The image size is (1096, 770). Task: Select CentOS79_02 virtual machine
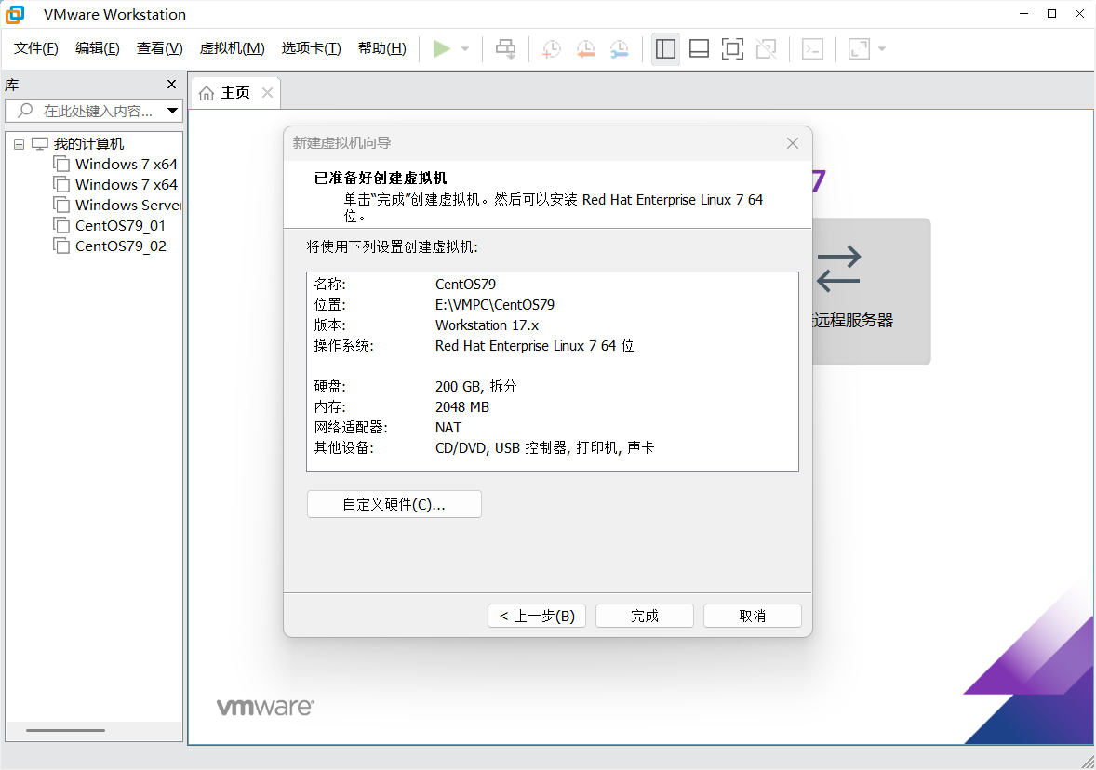click(x=120, y=246)
